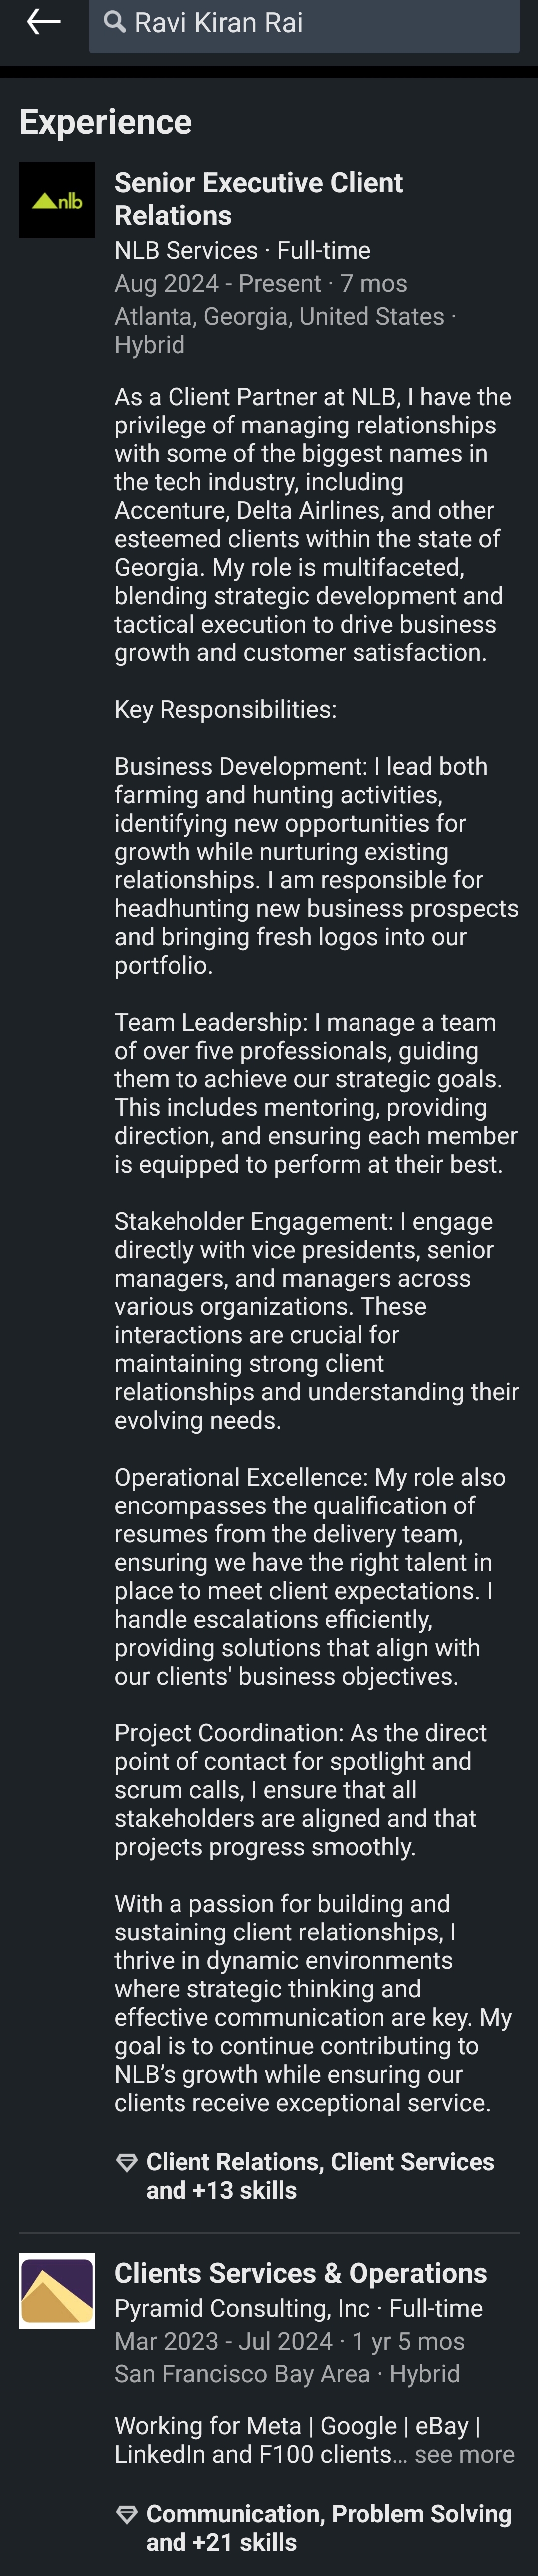The width and height of the screenshot is (538, 2576).
Task: Open Client Relations, Client Services and +13 skills
Action: click(320, 2176)
